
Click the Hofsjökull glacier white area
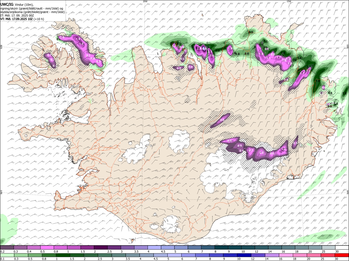point(179,141)
